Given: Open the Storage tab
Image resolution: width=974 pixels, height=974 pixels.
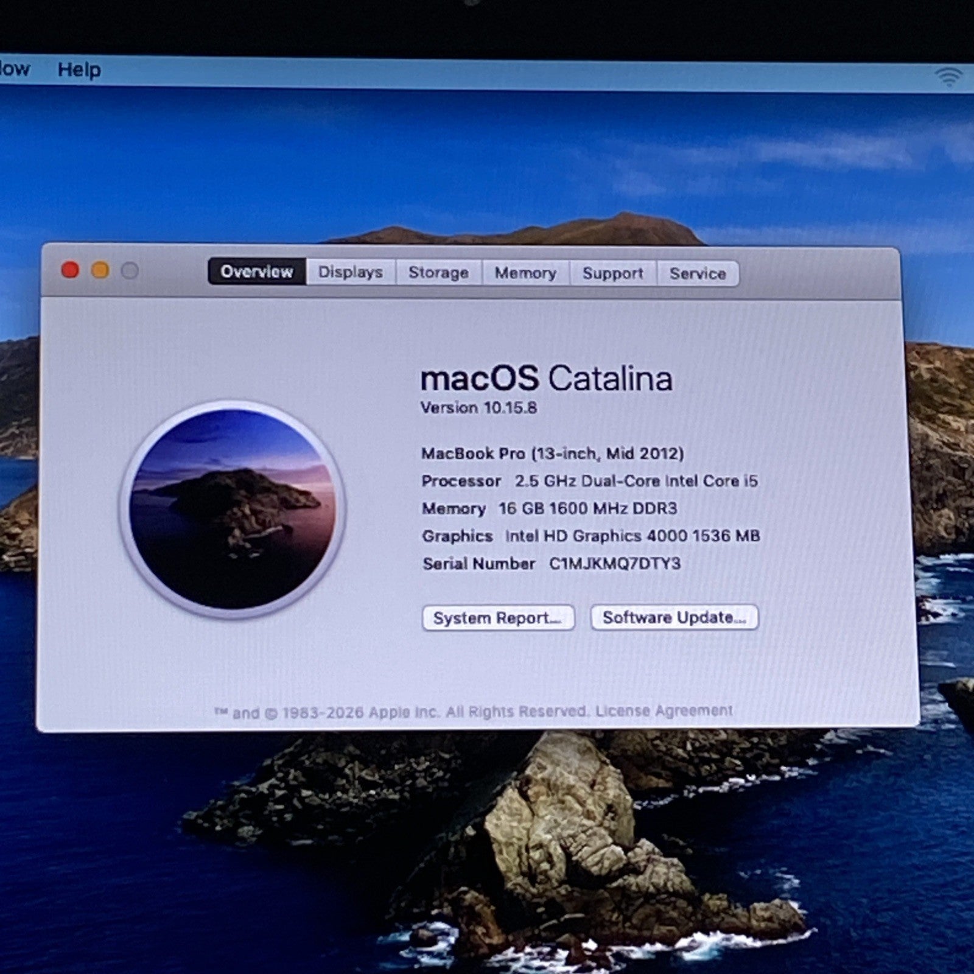Looking at the screenshot, I should click(x=438, y=273).
